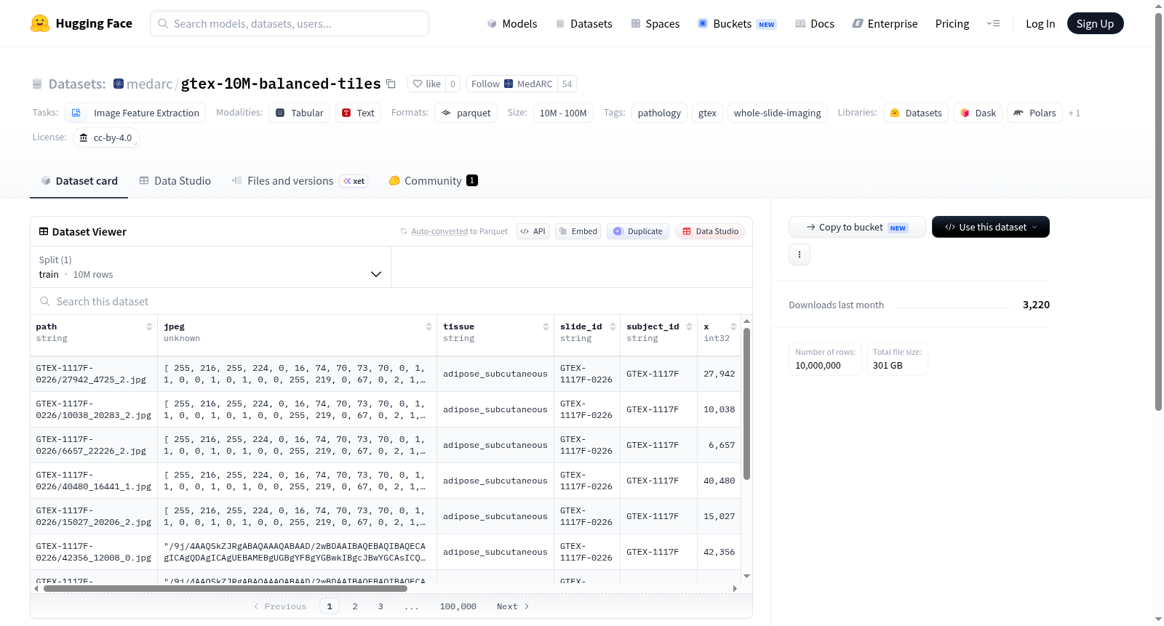Click the Image Feature Extraction task tag
Screen dimensions: 1164x626
pos(135,113)
